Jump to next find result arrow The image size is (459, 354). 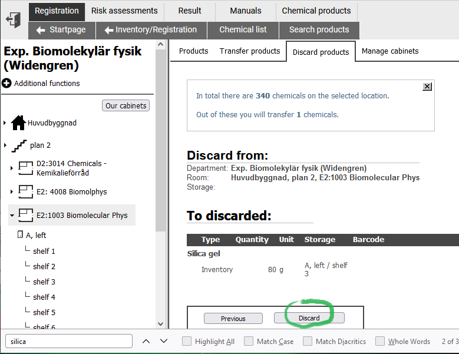[x=164, y=341]
